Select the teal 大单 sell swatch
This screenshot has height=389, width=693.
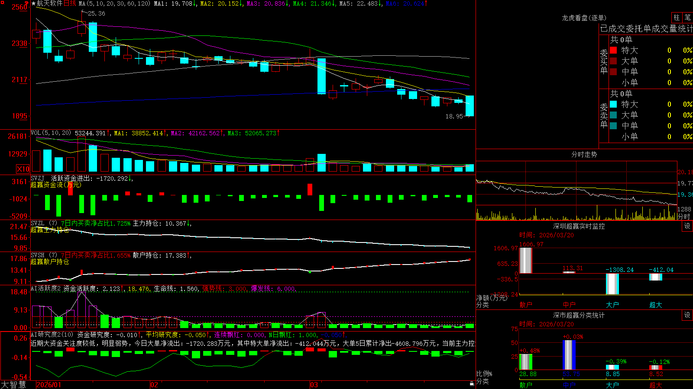613,115
